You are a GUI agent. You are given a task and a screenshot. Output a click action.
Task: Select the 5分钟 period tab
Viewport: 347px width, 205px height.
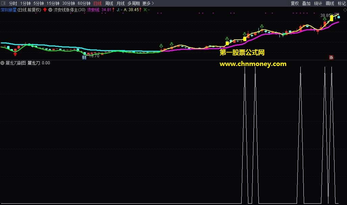point(39,3)
